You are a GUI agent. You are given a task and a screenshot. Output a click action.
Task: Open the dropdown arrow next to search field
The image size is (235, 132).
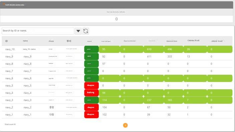78,31
